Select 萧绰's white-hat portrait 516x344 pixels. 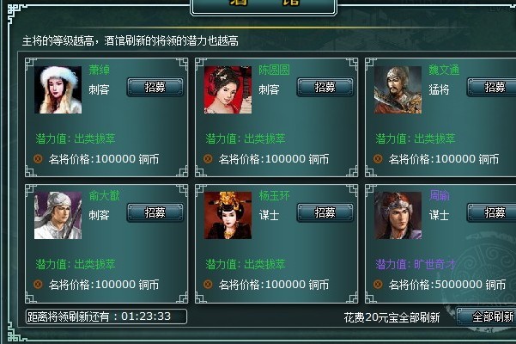click(x=58, y=89)
